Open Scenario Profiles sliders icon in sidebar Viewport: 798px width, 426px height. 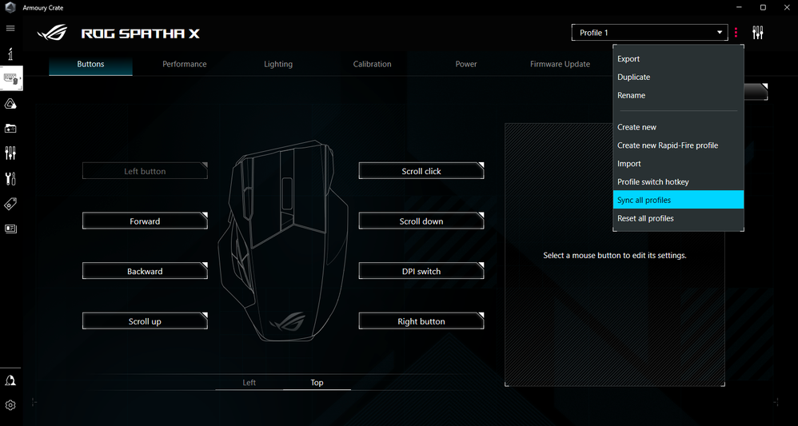(x=10, y=153)
